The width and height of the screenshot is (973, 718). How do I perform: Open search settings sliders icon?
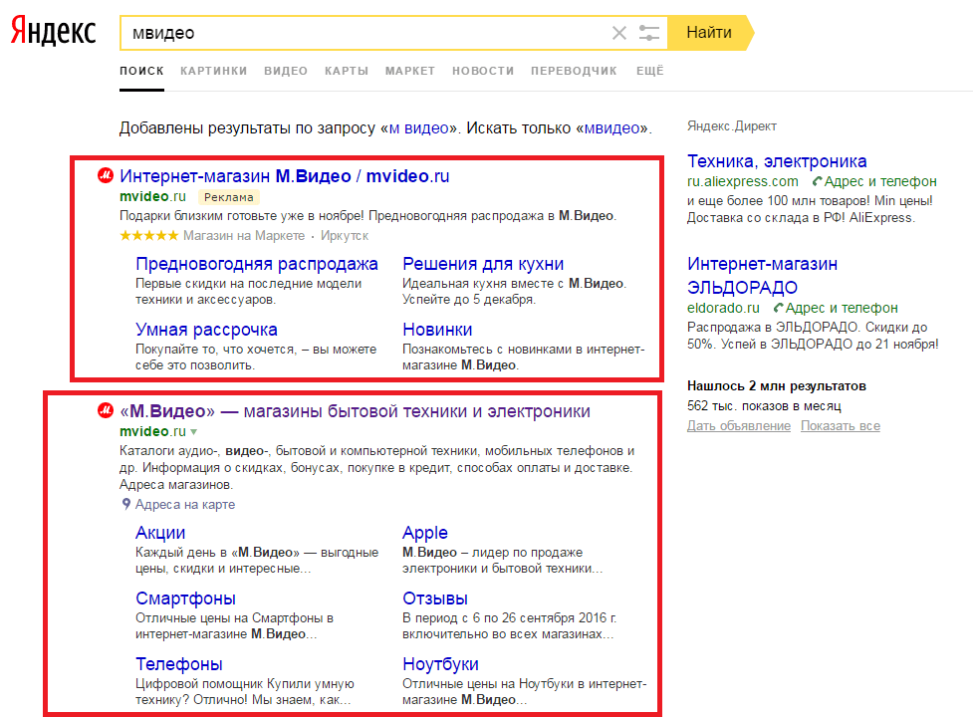(649, 33)
